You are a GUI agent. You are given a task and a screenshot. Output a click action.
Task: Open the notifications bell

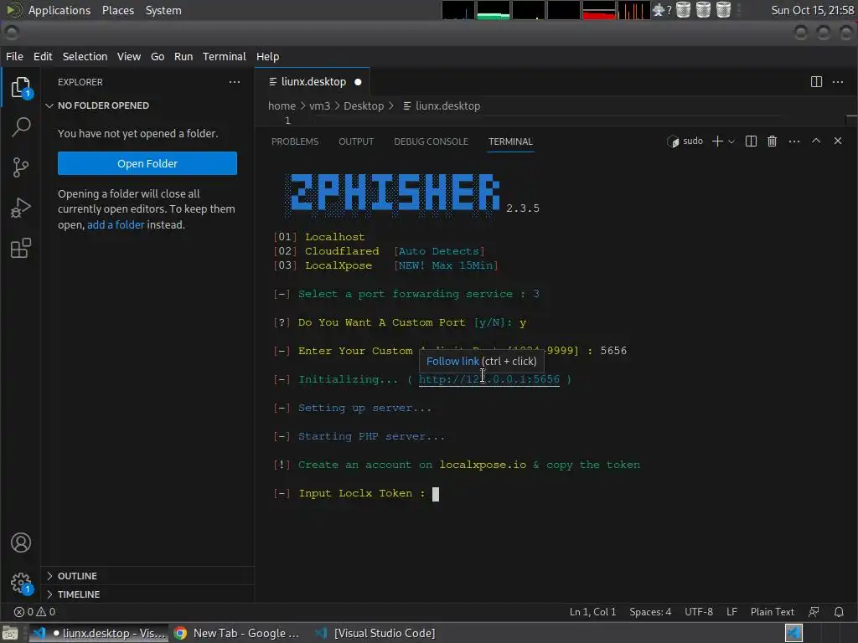tap(839, 612)
